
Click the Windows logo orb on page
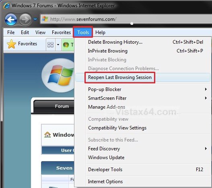(59, 75)
